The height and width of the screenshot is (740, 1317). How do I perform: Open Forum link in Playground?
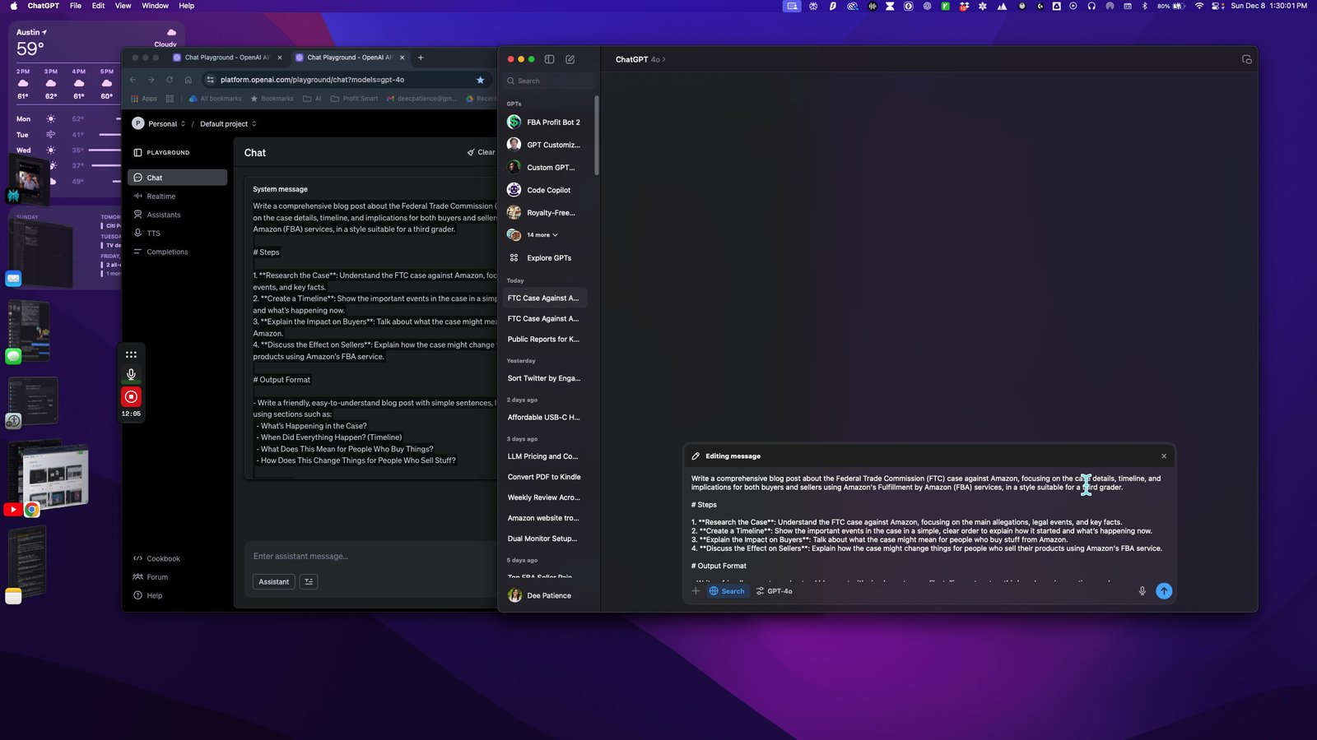(151, 577)
